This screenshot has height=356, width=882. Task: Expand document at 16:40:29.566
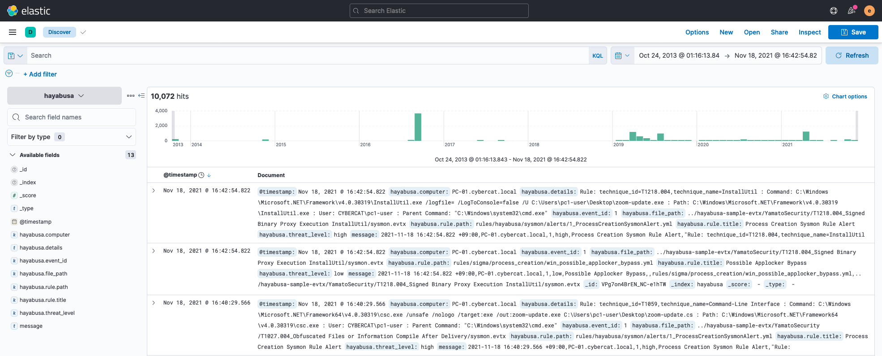tap(154, 303)
